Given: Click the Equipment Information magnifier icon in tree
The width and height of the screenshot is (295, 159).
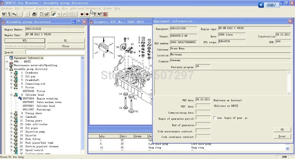Looking at the screenshot, I should click(11, 58).
